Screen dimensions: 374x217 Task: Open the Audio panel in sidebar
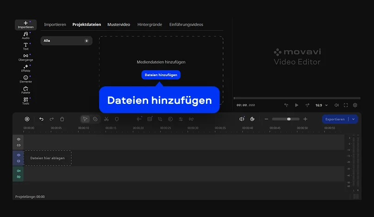tap(25, 36)
